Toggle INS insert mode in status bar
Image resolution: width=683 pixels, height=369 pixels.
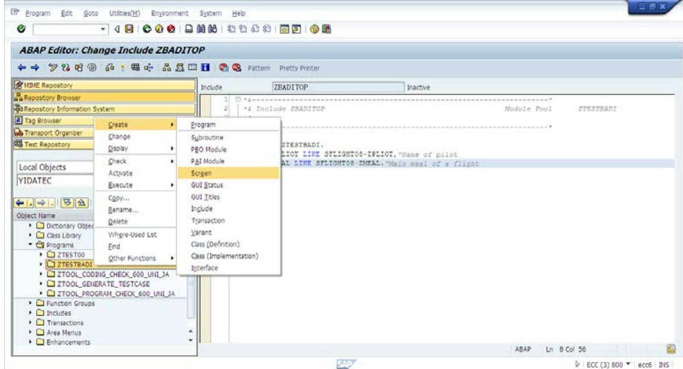coord(664,365)
